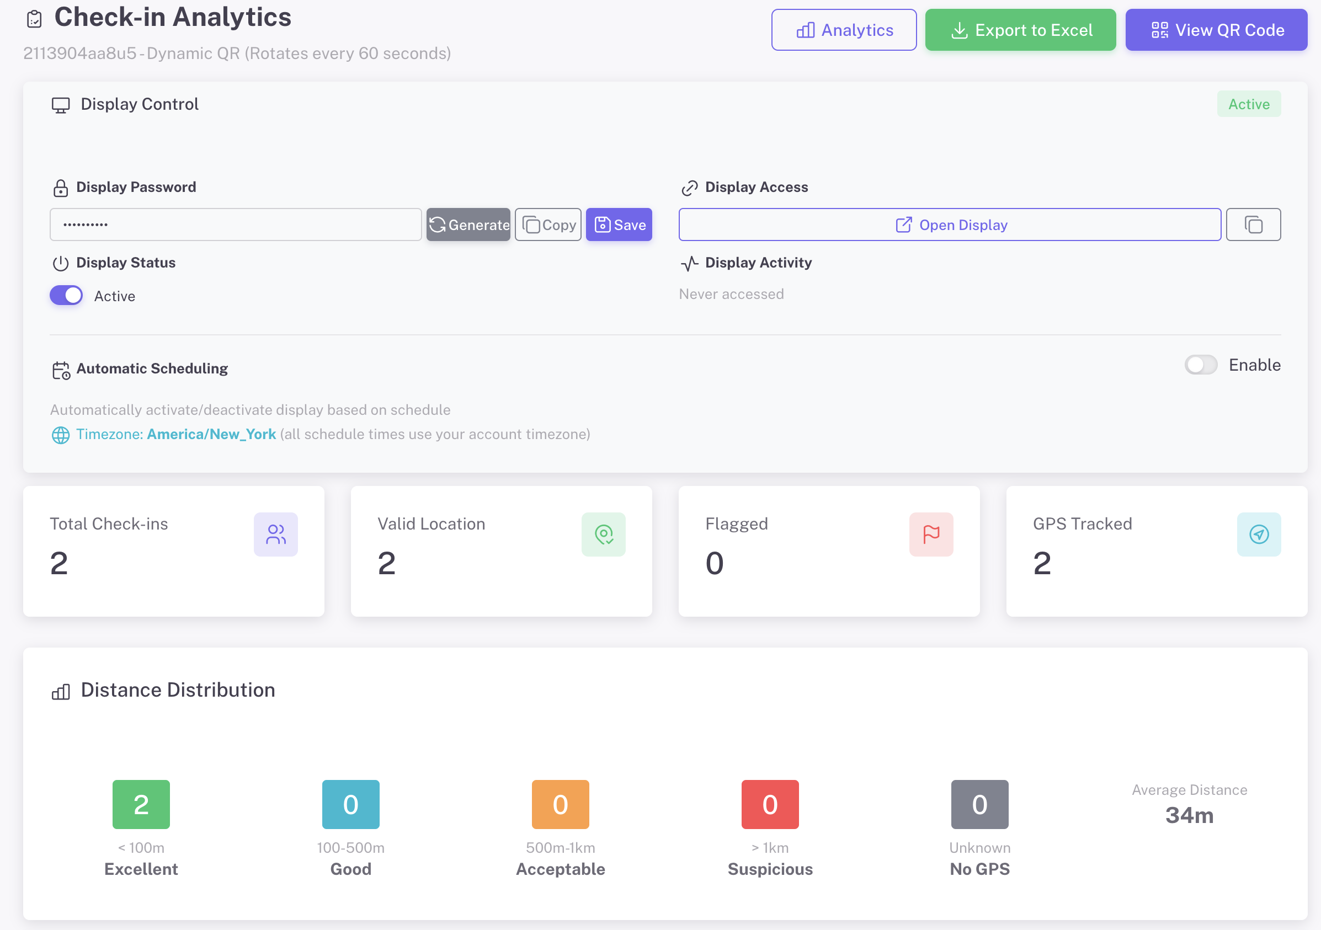Click the globe icon beside the Timezone label

(61, 435)
